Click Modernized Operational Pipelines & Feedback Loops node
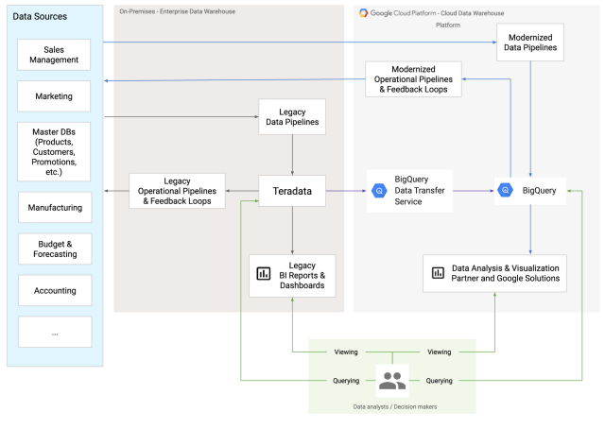The width and height of the screenshot is (605, 429). pyautogui.click(x=413, y=79)
